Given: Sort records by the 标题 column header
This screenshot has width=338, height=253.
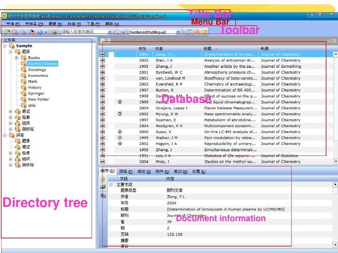Looking at the screenshot, I should pos(230,49).
